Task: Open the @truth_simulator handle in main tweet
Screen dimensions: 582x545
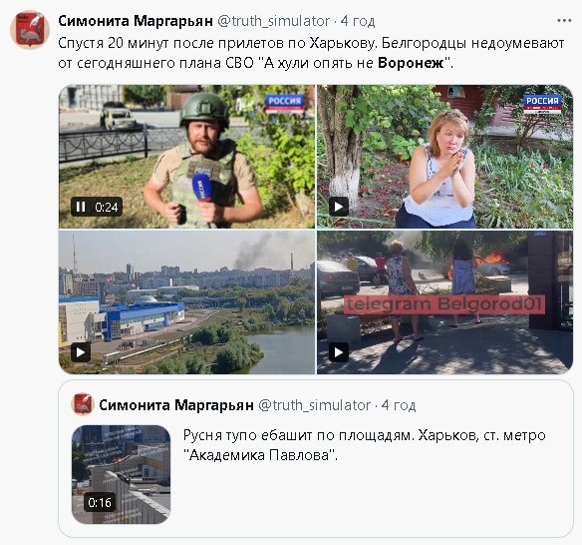Action: [x=273, y=21]
